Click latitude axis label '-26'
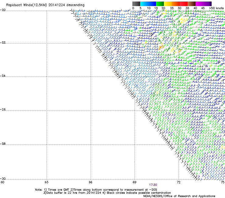 3,110
